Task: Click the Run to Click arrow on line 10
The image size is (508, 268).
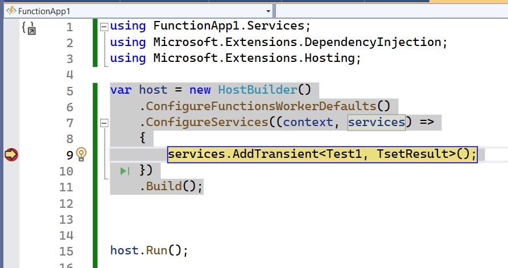Action: click(x=125, y=171)
